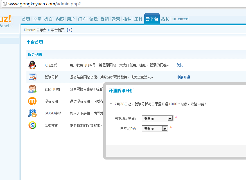The image size is (246, 180).
Task: Click the 平台首页 page heading
Action: pyautogui.click(x=35, y=42)
